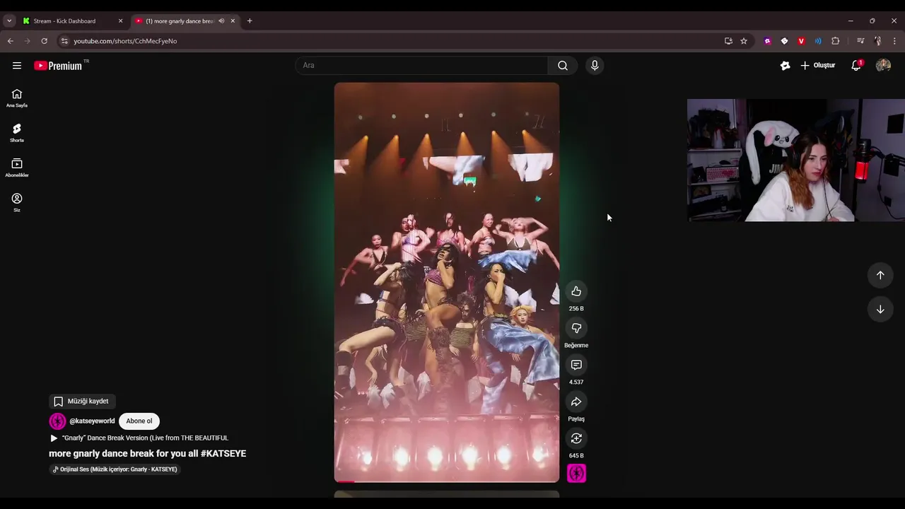905x509 pixels.
Task: Click Müziği kaydet button
Action: pyautogui.click(x=81, y=401)
